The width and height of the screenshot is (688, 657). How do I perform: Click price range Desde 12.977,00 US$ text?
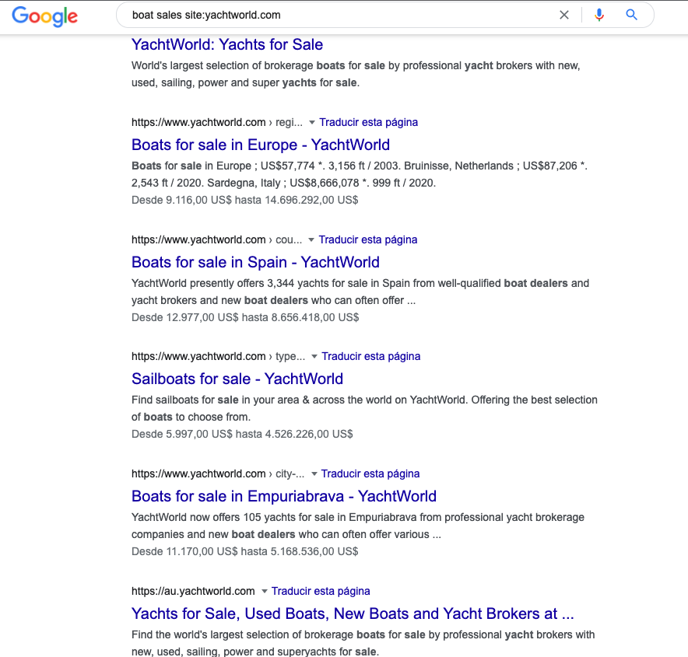pos(245,317)
